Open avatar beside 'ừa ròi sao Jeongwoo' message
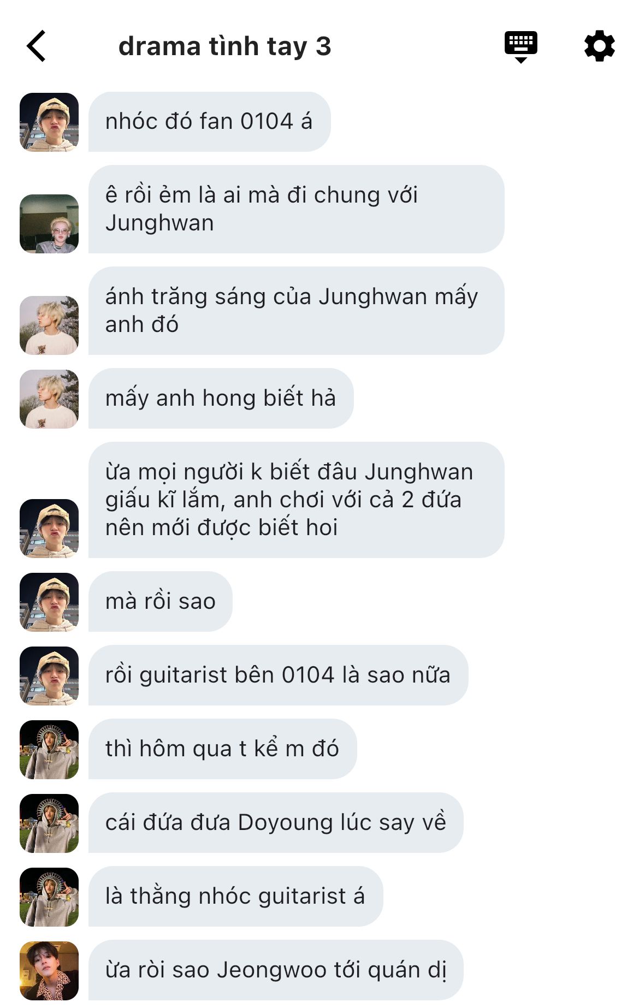This screenshot has width=639, height=1008. (49, 971)
